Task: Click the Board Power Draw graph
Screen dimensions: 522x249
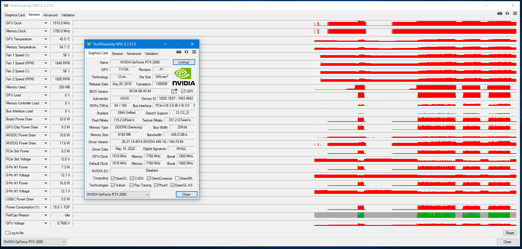Action: point(295,119)
